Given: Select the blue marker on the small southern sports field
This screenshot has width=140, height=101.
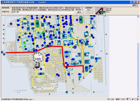Looking at the screenshot, I should pos(41,74).
